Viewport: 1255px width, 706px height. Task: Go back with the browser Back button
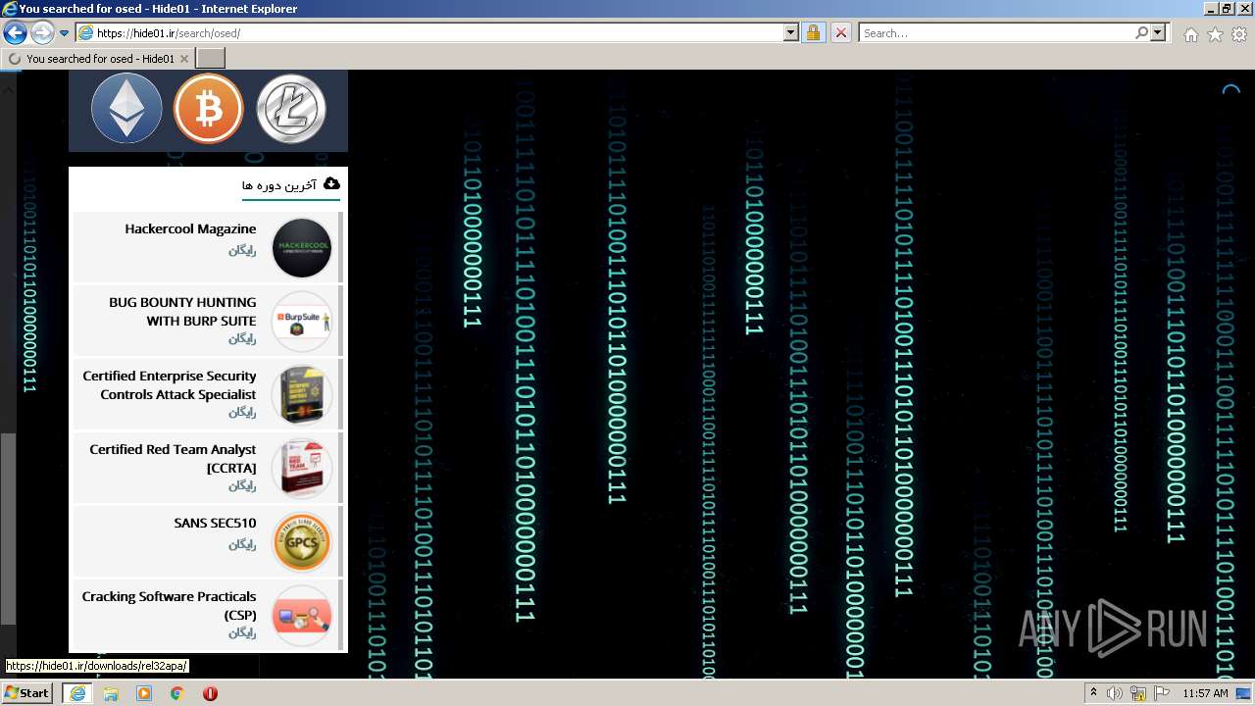(15, 32)
